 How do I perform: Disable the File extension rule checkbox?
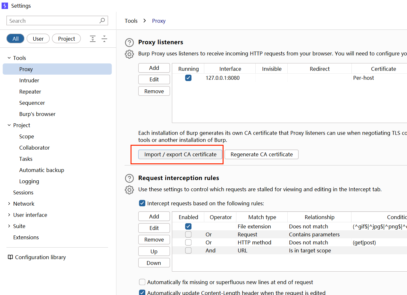[188, 226]
